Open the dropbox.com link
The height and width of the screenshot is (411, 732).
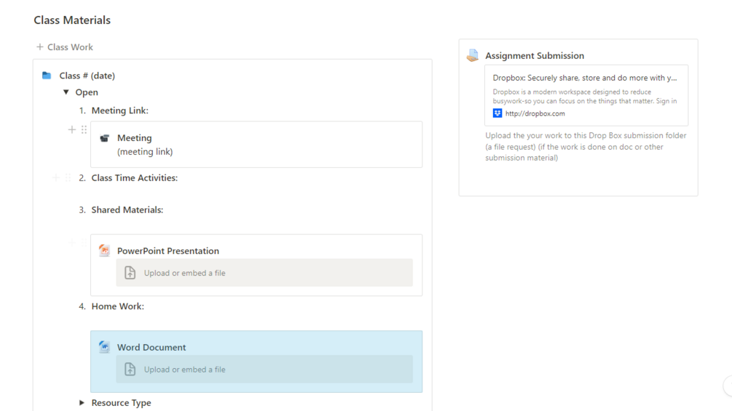[x=535, y=113]
